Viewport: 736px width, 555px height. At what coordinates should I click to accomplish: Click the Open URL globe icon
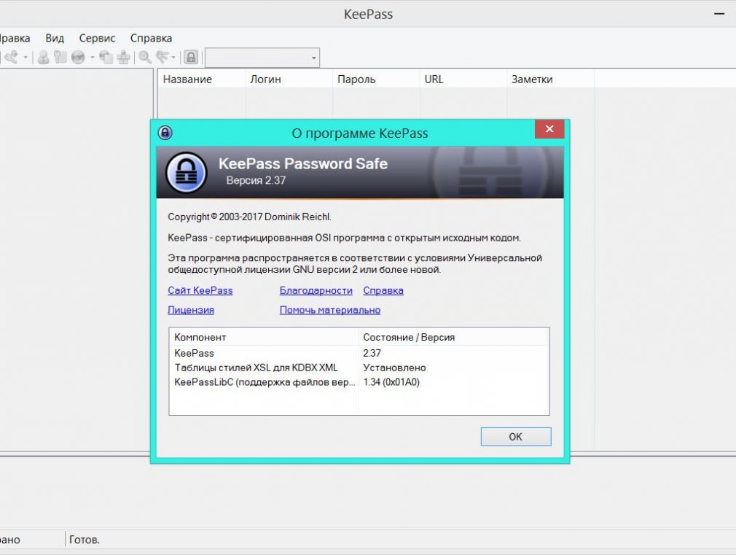pyautogui.click(x=78, y=58)
